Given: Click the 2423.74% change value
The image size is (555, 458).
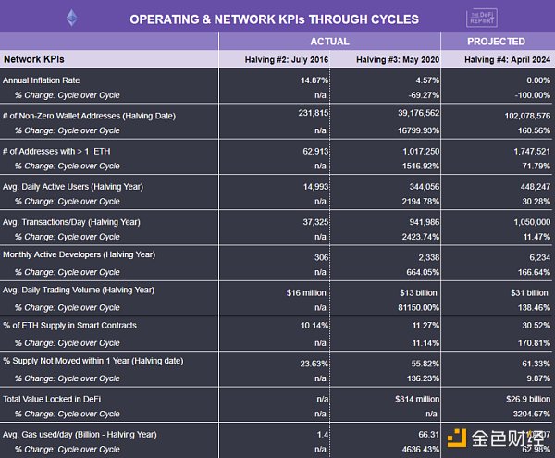Looking at the screenshot, I should click(x=421, y=237).
